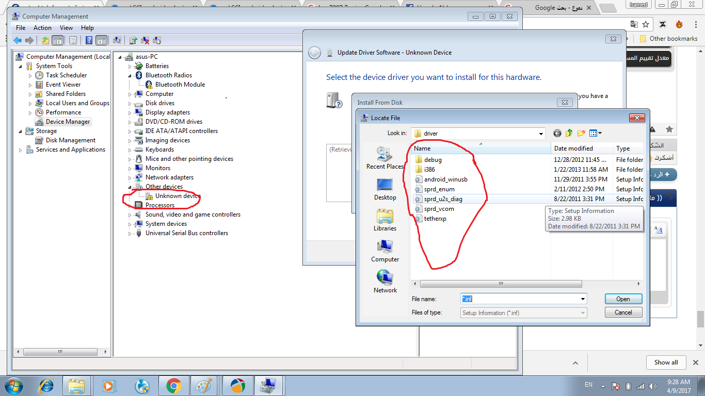The height and width of the screenshot is (396, 705).
Task: Click the Open button in Locate File
Action: coord(623,299)
